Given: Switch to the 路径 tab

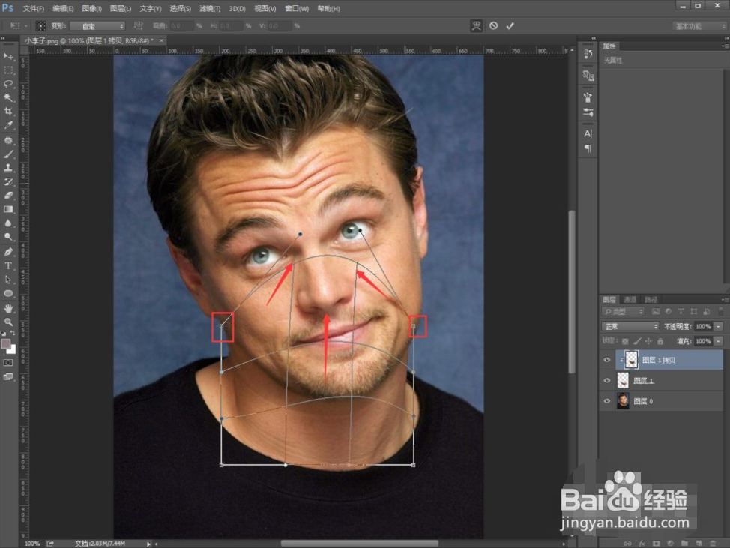Looking at the screenshot, I should [651, 299].
